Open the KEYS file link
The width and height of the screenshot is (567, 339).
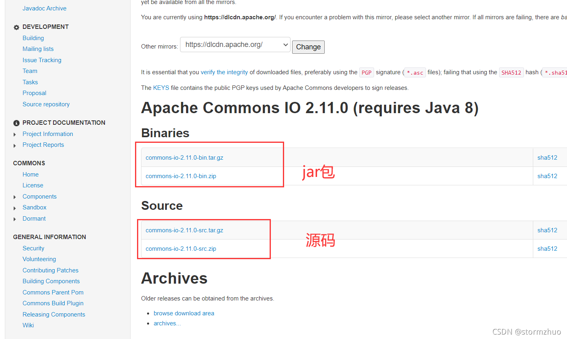(161, 88)
